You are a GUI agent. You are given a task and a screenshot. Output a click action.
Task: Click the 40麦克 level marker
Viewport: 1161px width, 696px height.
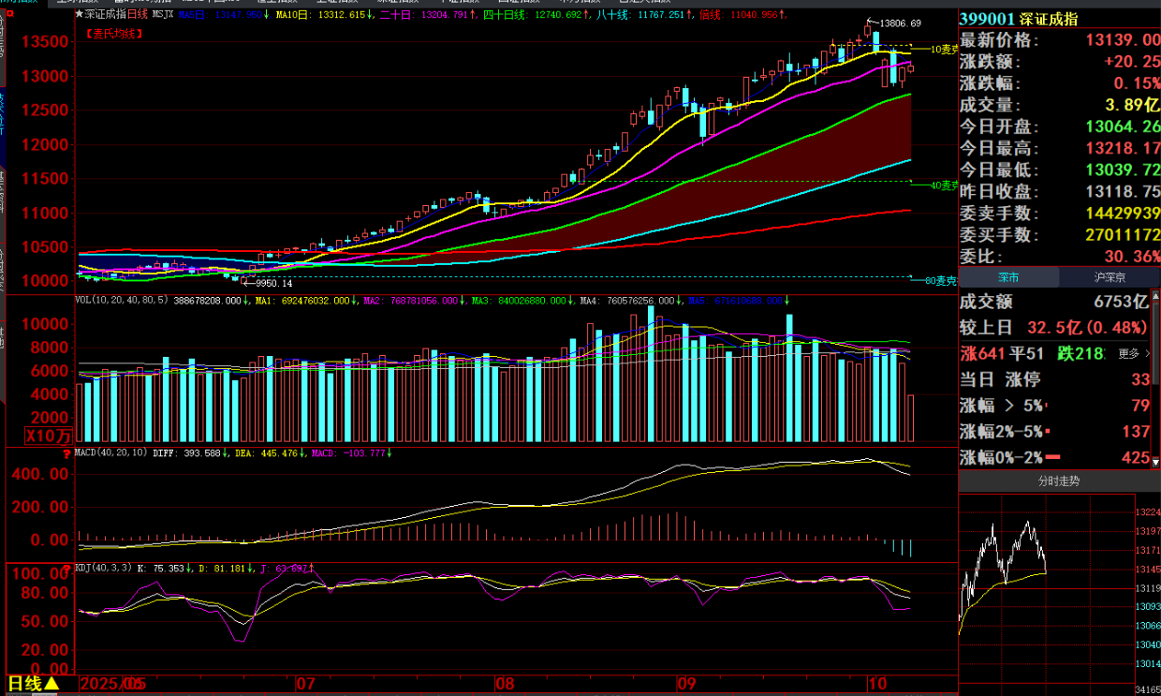point(940,185)
